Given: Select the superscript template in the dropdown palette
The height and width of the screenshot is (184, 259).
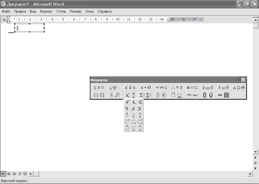Looking at the screenshot, I should click(x=127, y=102).
